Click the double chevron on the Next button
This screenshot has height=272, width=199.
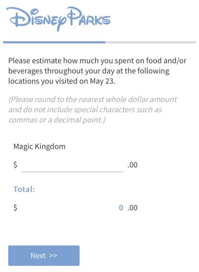[x=53, y=255]
